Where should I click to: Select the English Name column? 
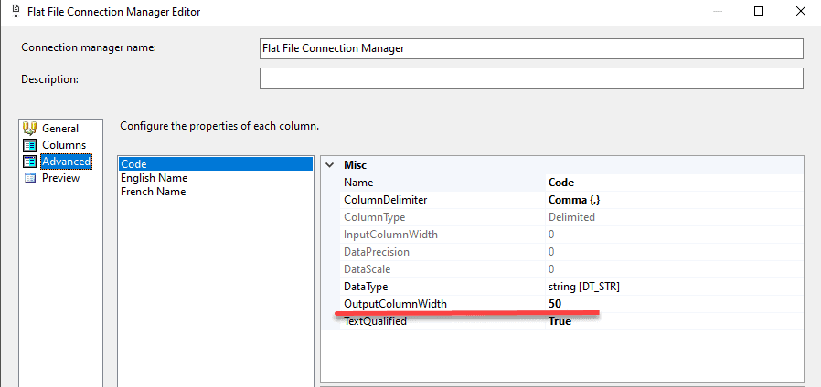pyautogui.click(x=154, y=178)
